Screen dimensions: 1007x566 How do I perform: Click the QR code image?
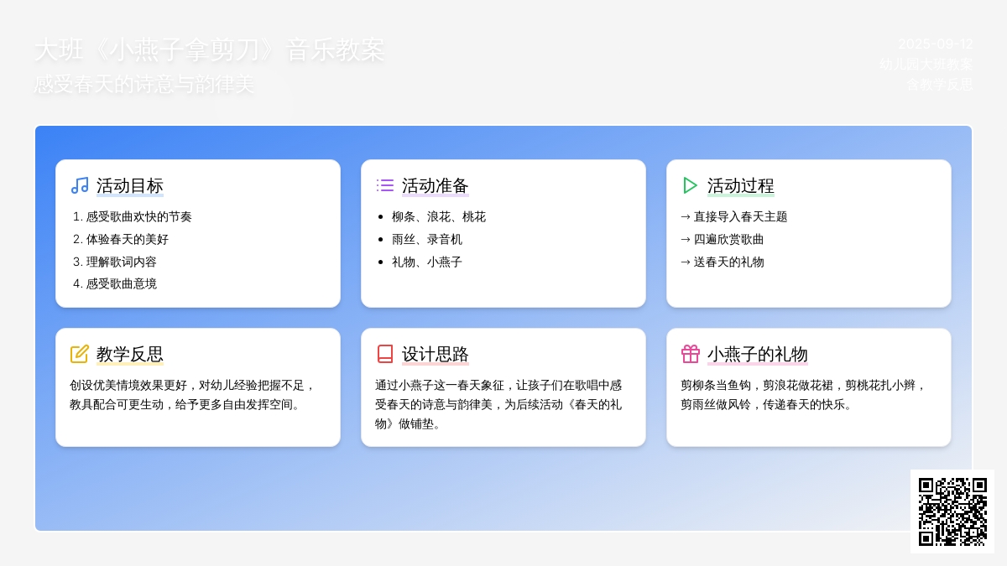(x=952, y=511)
